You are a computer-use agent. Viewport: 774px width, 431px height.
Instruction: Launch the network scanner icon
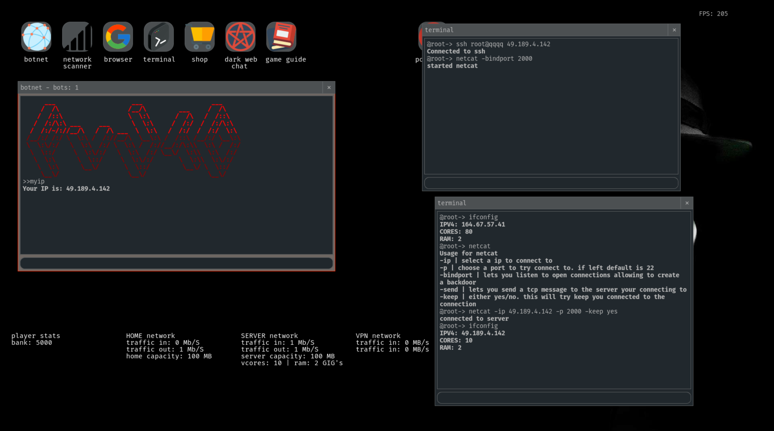click(77, 37)
